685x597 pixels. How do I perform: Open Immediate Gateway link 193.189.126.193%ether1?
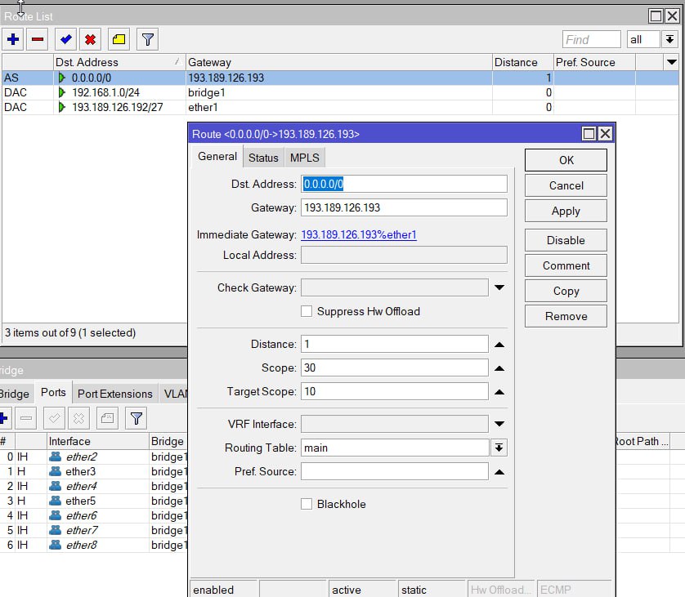pyautogui.click(x=359, y=234)
